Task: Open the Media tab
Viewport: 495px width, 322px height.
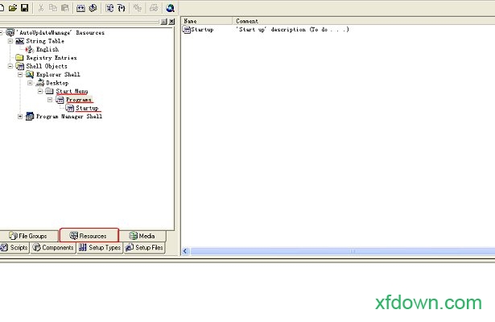Action: click(x=142, y=236)
